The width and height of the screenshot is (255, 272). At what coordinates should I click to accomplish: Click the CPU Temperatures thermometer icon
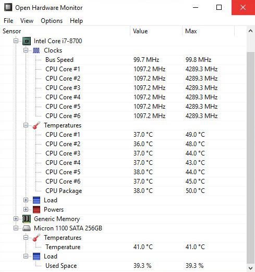[x=37, y=125]
